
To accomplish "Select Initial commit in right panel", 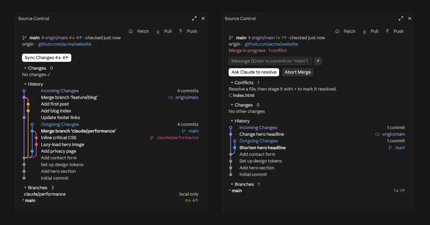I will click(x=253, y=174).
